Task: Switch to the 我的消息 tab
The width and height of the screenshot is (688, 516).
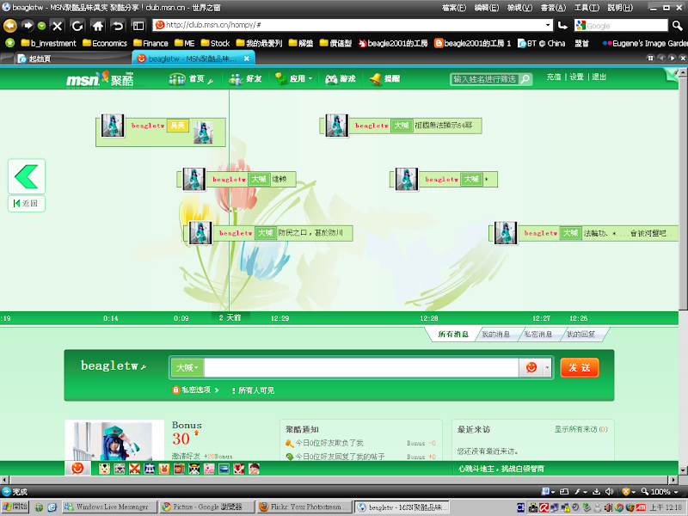Action: point(496,335)
